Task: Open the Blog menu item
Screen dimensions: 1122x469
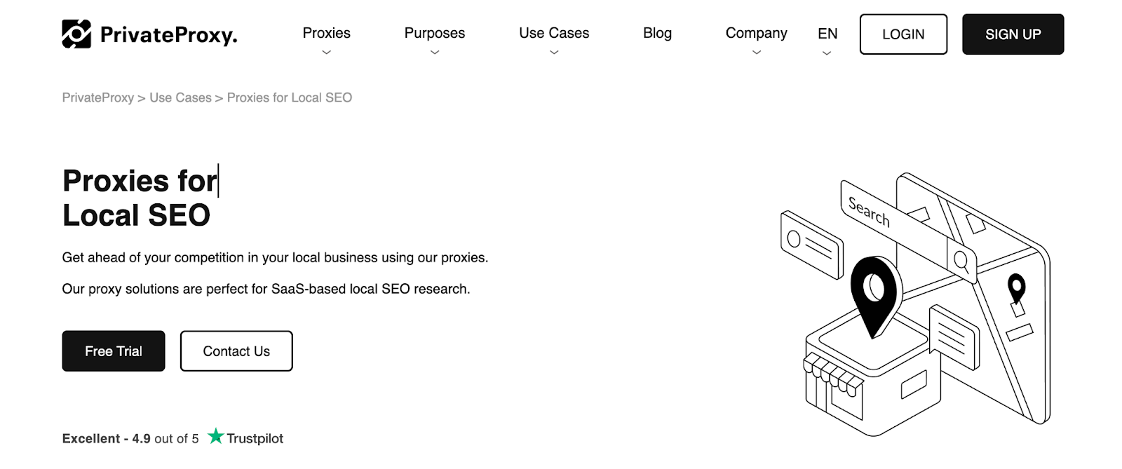Action: click(657, 33)
